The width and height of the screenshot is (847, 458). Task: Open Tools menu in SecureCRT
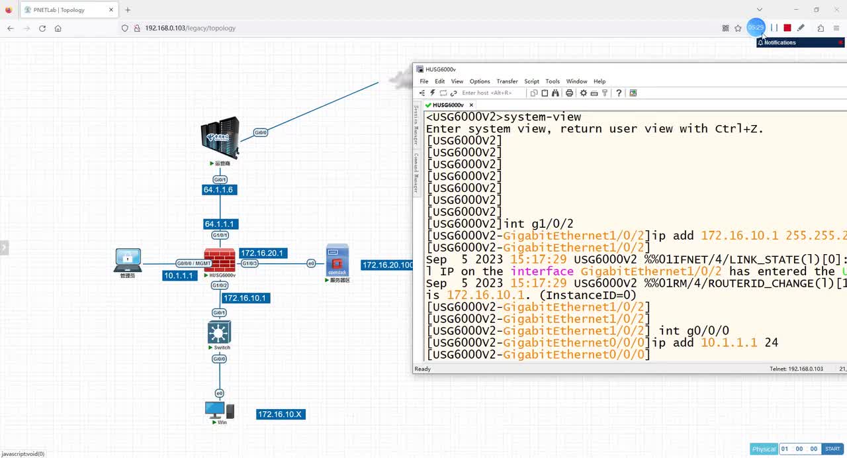point(553,81)
